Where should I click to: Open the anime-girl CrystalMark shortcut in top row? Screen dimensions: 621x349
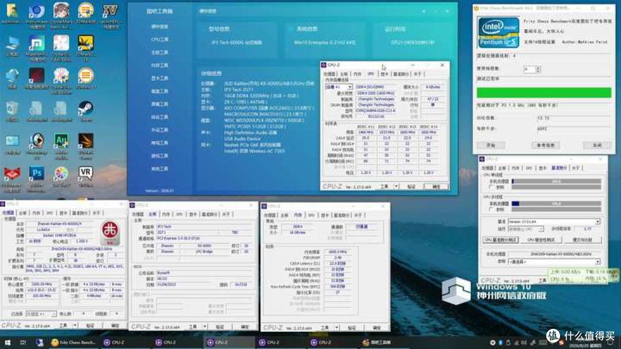tap(62, 11)
